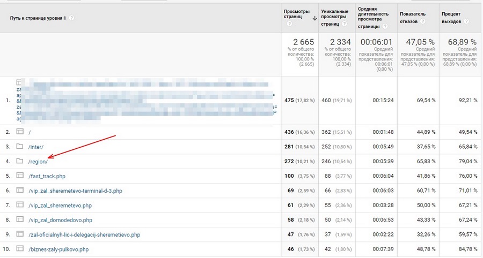Screen dimensions: 483x258
Task: Click duration 00:01:48 for / row
Action: point(383,132)
